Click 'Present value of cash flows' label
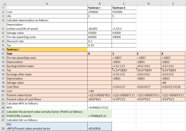The width and height of the screenshot is (186, 131). click(47, 99)
